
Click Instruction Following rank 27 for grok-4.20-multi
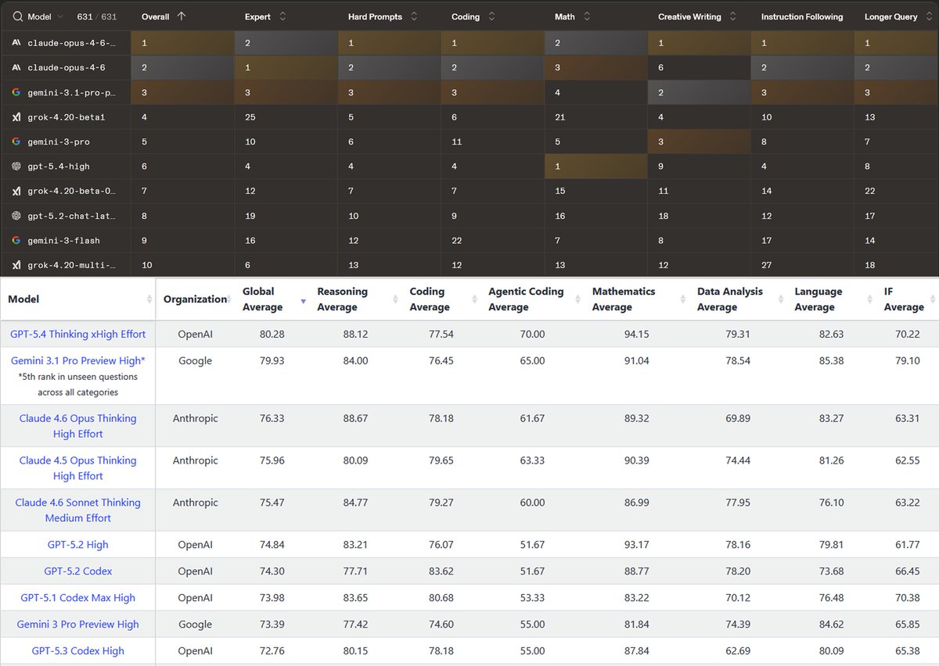766,265
